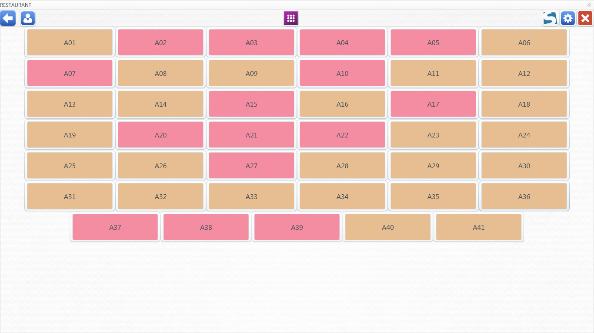Viewport: 594px width, 333px height.
Task: Click the blue back arrow icon
Action: tap(8, 19)
